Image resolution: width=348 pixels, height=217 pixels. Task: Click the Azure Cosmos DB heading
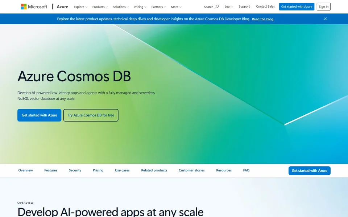tap(74, 76)
